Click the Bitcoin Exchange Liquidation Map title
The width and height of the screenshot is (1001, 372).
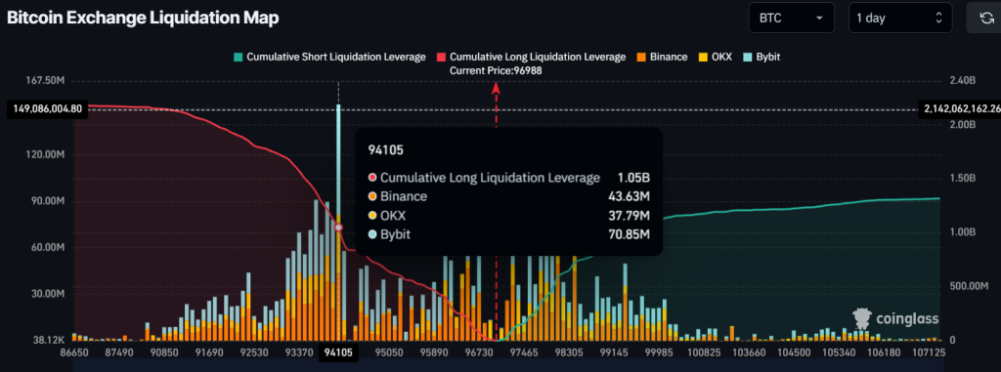point(143,19)
